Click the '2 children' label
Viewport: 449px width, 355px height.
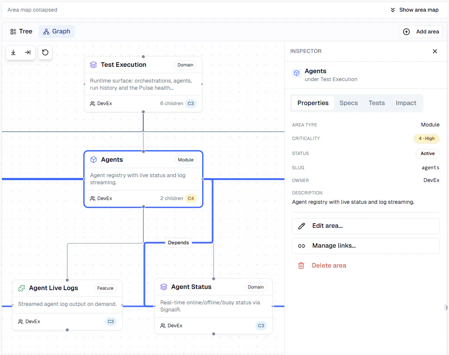point(172,199)
